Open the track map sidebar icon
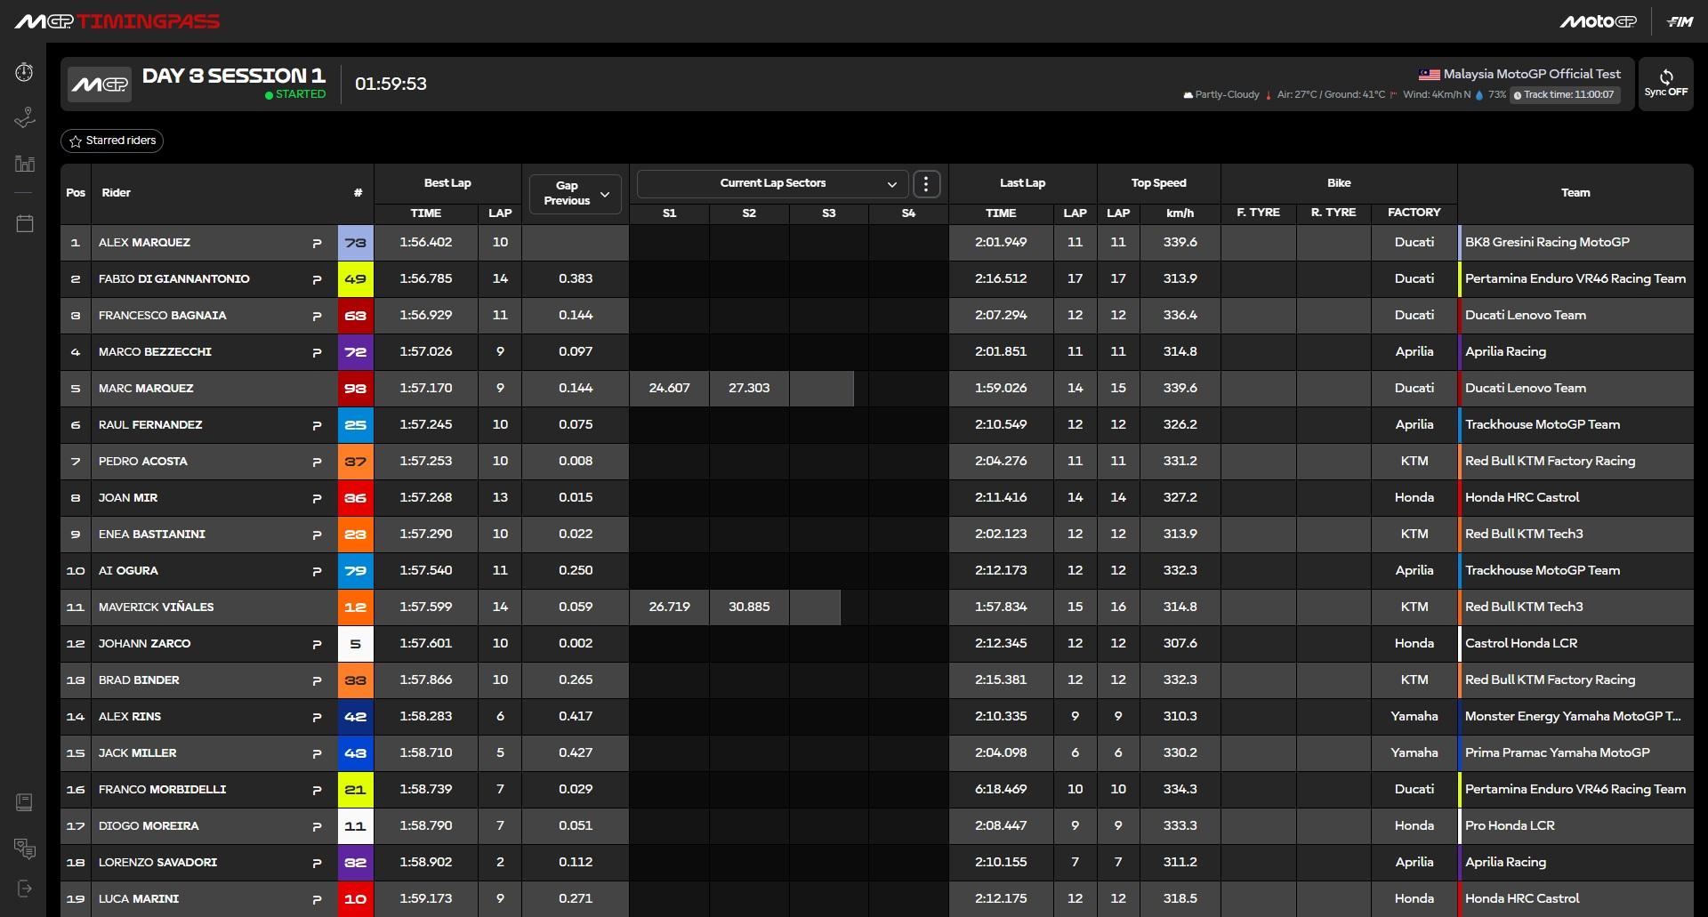 pos(25,118)
